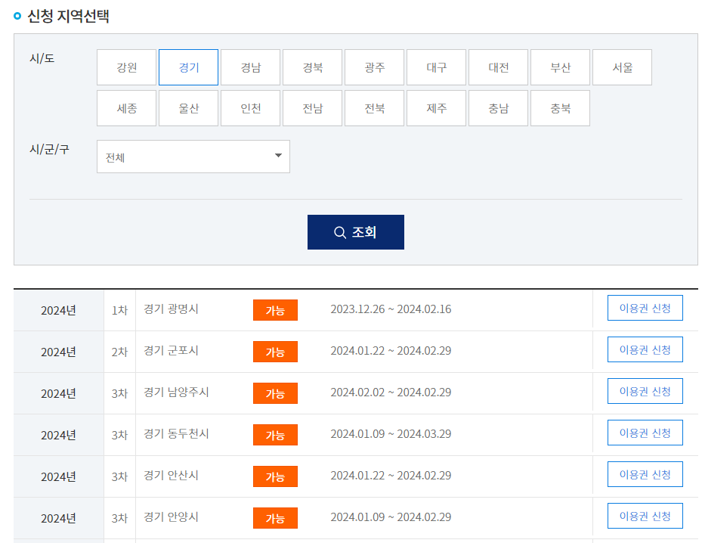The height and width of the screenshot is (543, 702).
Task: Click date range 2024.01.09 ~ 2024.02.29
Action: pyautogui.click(x=391, y=517)
